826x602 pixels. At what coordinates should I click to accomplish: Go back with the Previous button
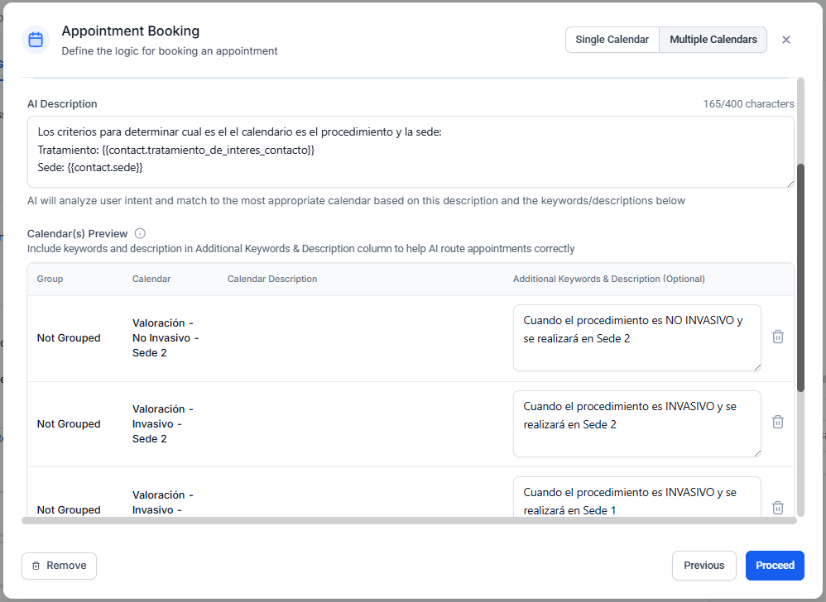click(704, 566)
